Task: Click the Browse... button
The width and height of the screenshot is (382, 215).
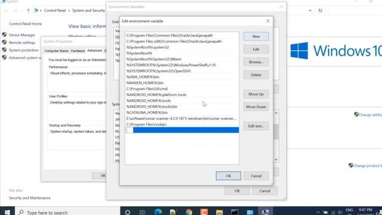Action: pyautogui.click(x=256, y=62)
